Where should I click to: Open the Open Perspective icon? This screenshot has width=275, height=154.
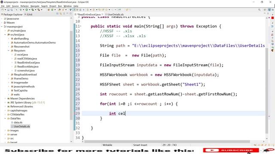(265, 10)
